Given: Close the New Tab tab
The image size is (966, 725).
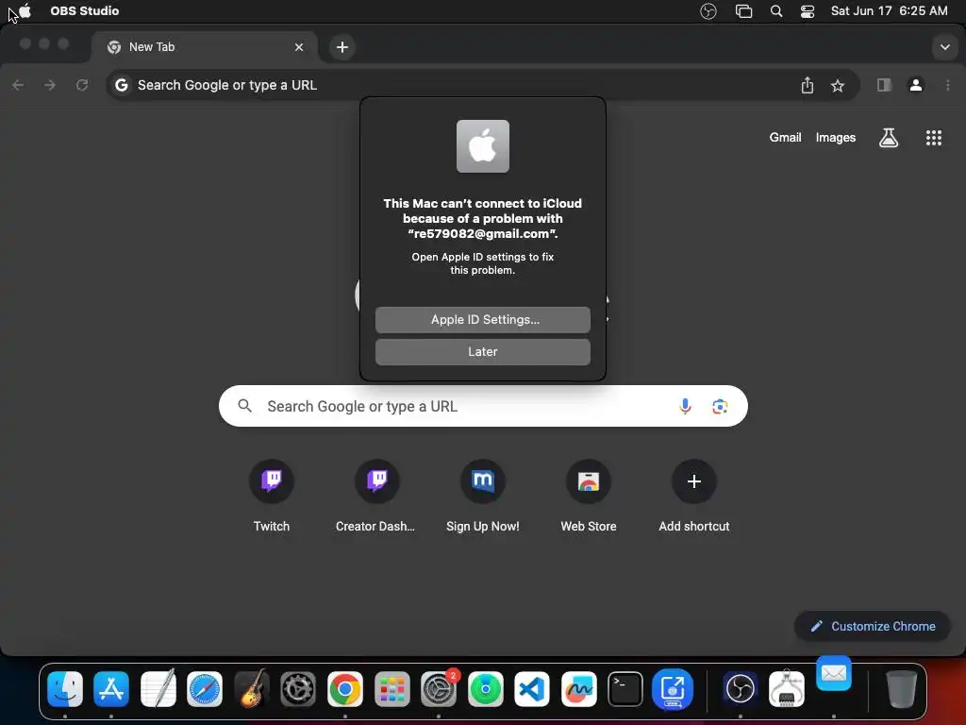Looking at the screenshot, I should 299,47.
